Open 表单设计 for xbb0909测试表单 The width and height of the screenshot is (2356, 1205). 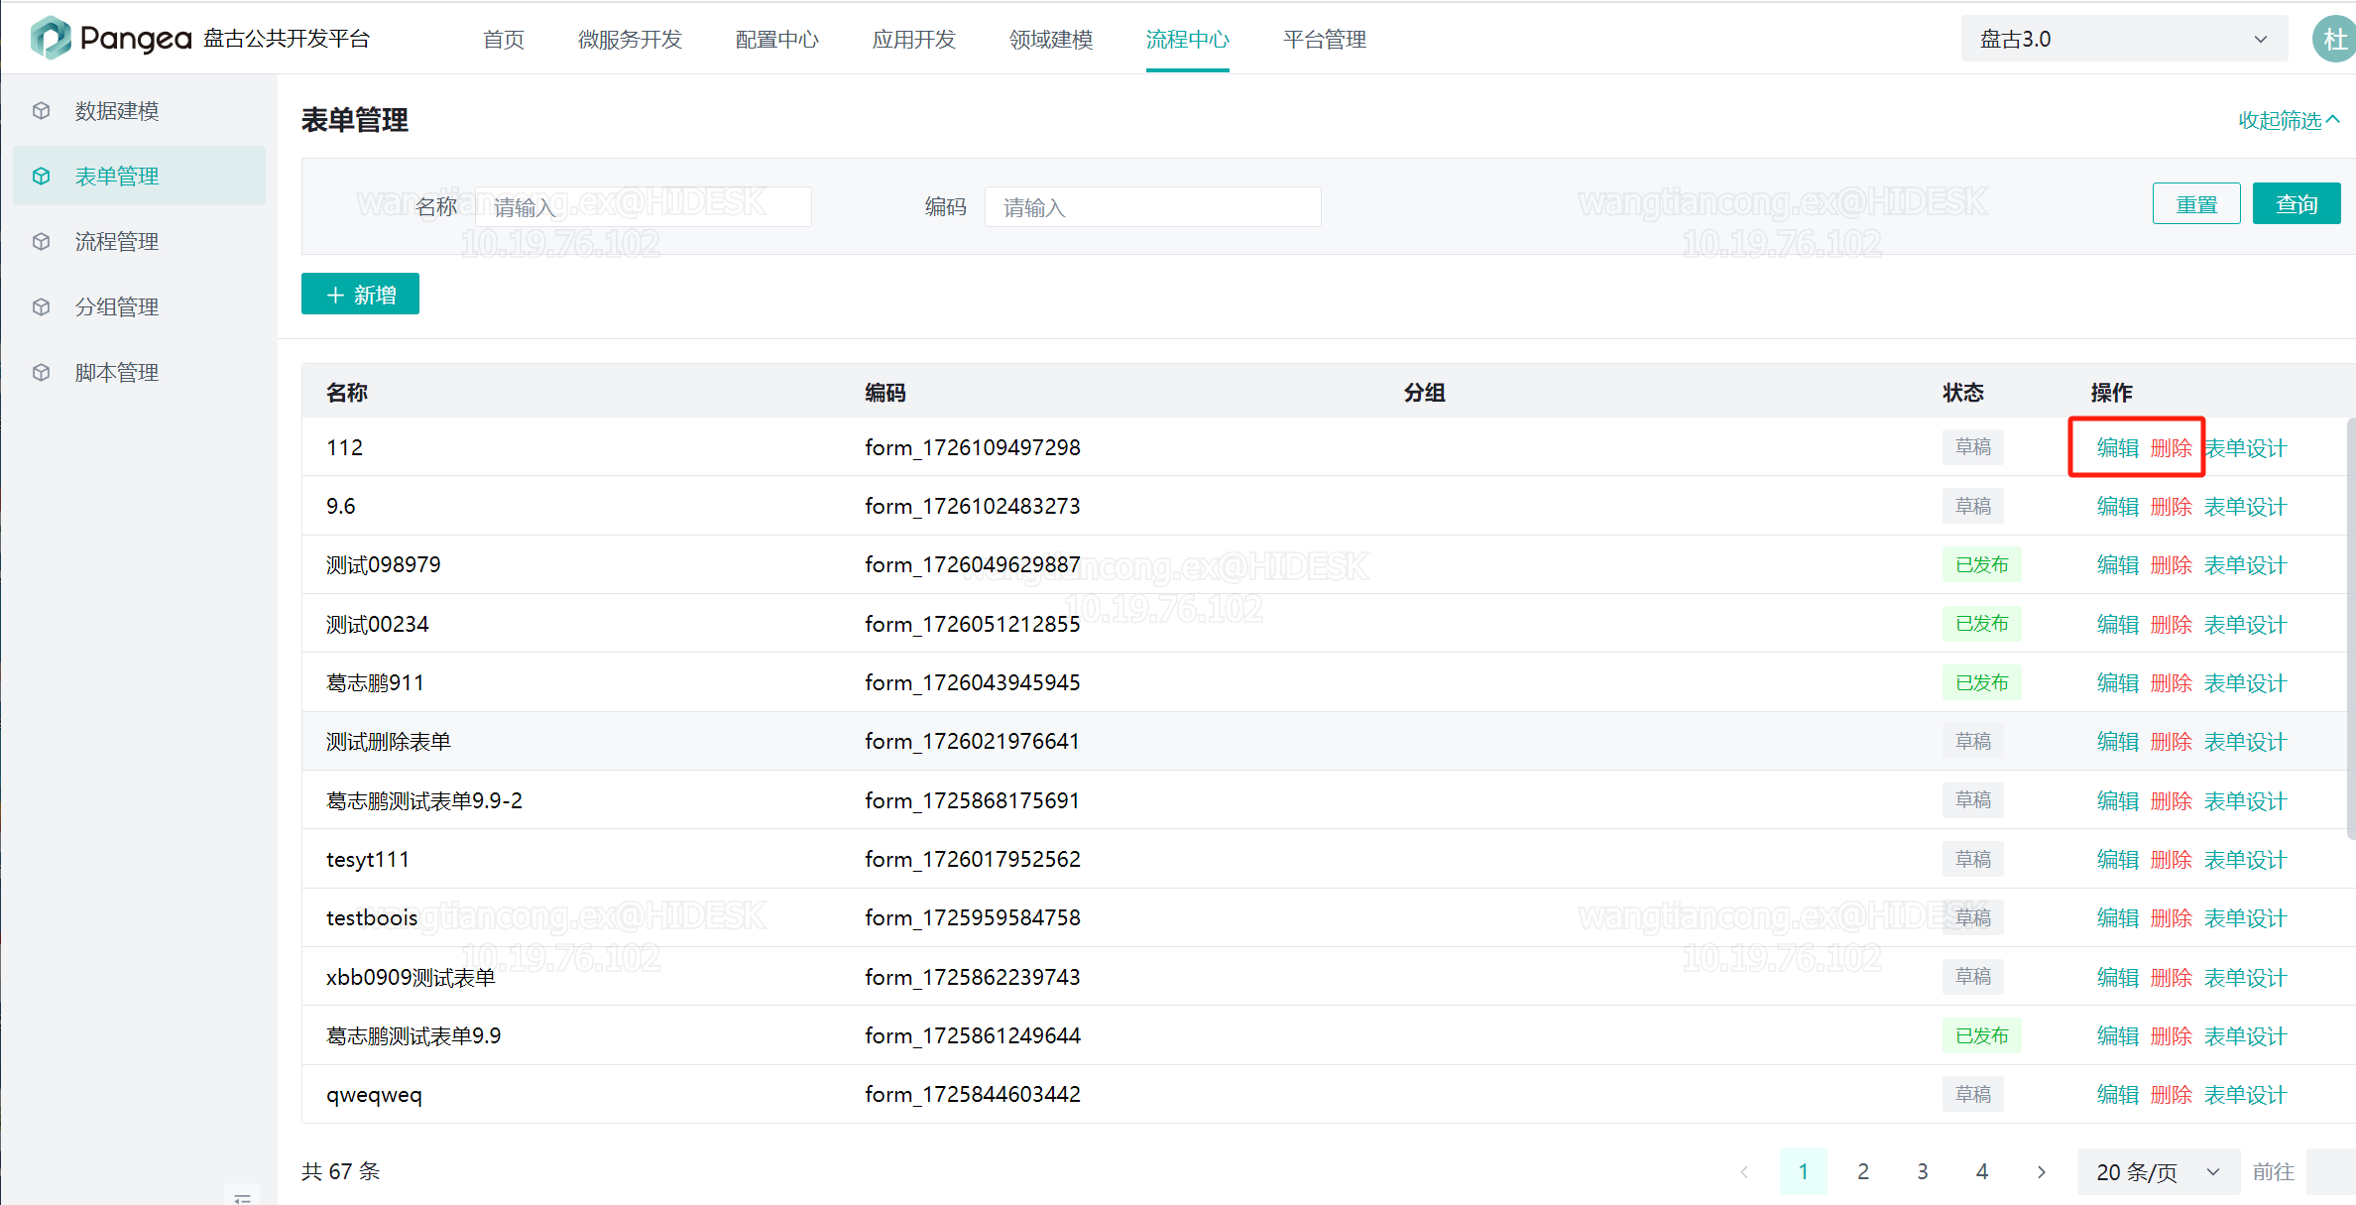click(x=2245, y=977)
